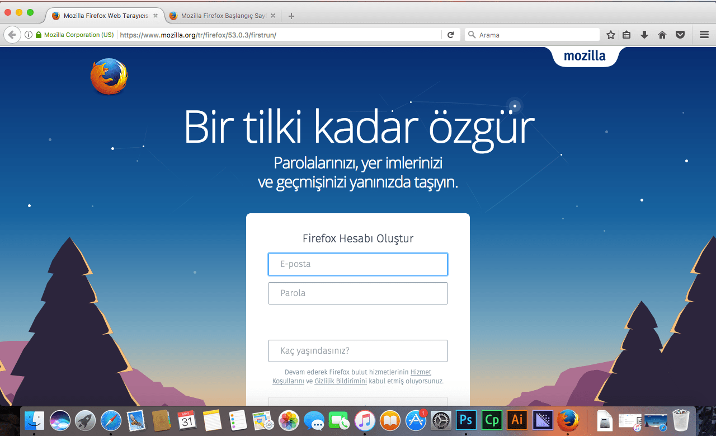Viewport: 716px width, 436px height.
Task: Open the Firefox hamburger menu
Action: (704, 35)
